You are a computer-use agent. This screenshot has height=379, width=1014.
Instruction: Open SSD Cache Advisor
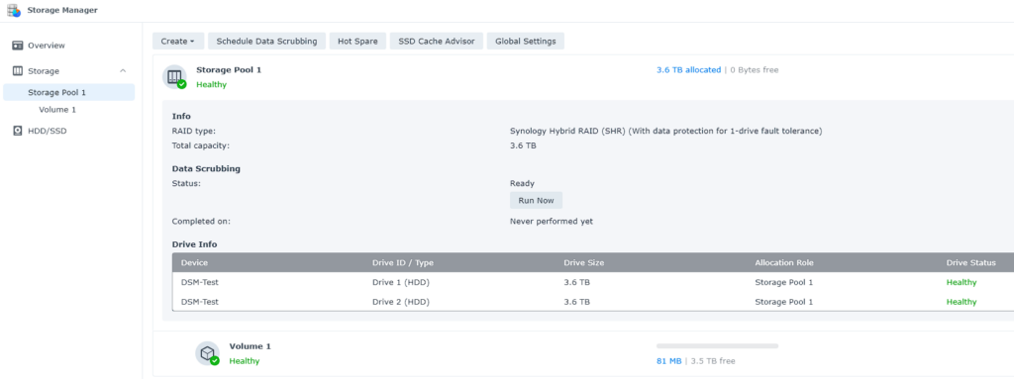tap(437, 41)
